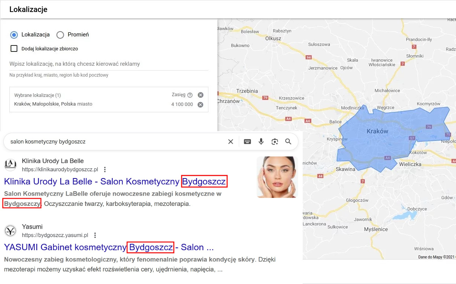Click the magnifying glass search icon
Image resolution: width=456 pixels, height=284 pixels.
click(x=288, y=142)
